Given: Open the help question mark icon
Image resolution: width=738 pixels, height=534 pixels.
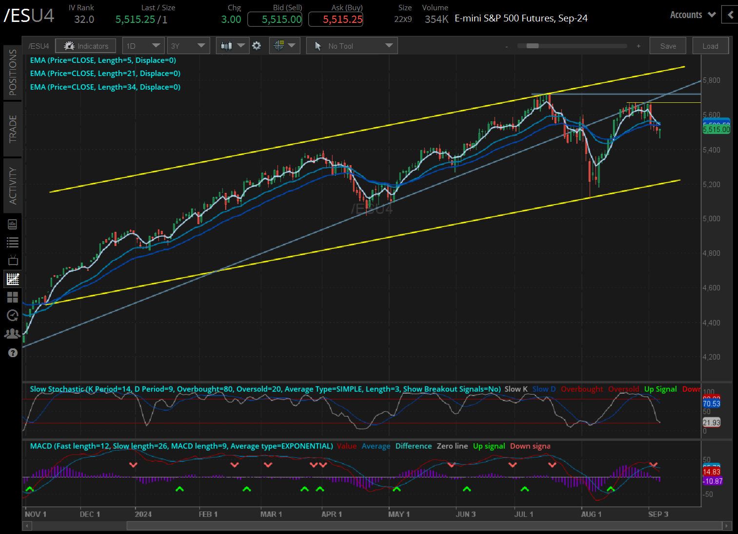Looking at the screenshot, I should point(13,352).
